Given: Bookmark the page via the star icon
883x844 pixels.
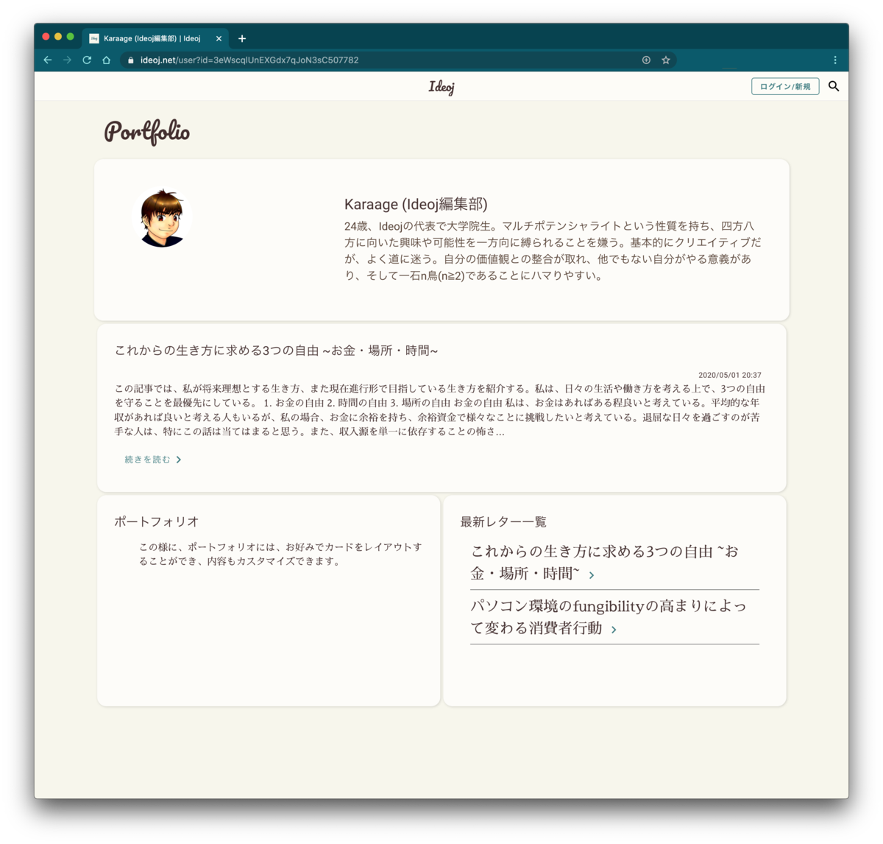Looking at the screenshot, I should point(664,60).
